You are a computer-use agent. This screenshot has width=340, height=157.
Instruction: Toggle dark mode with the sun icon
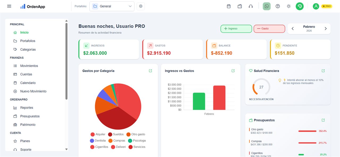pos(288,6)
